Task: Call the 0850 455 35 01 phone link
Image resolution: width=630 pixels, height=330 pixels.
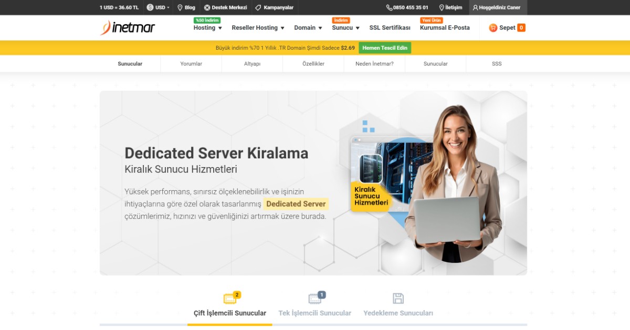Action: (407, 7)
